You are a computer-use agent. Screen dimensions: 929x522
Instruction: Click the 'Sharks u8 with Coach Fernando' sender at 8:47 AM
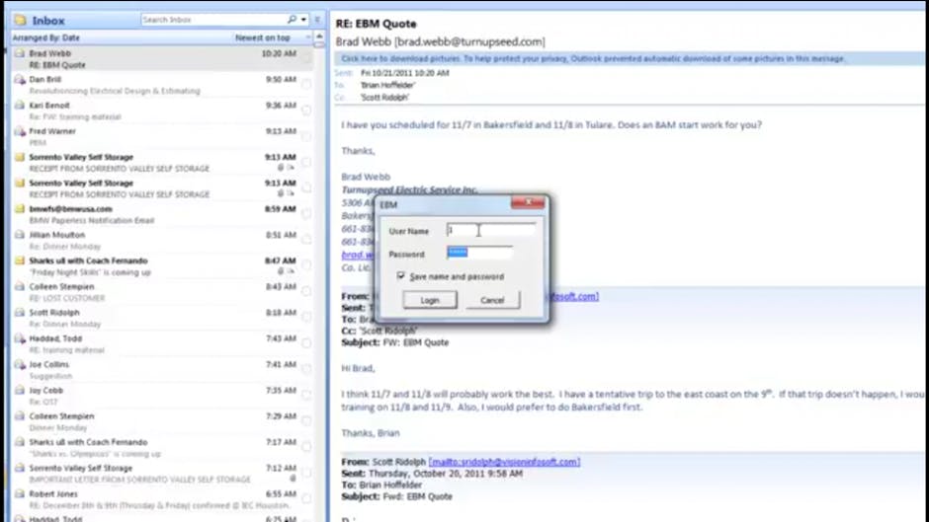[x=88, y=261]
